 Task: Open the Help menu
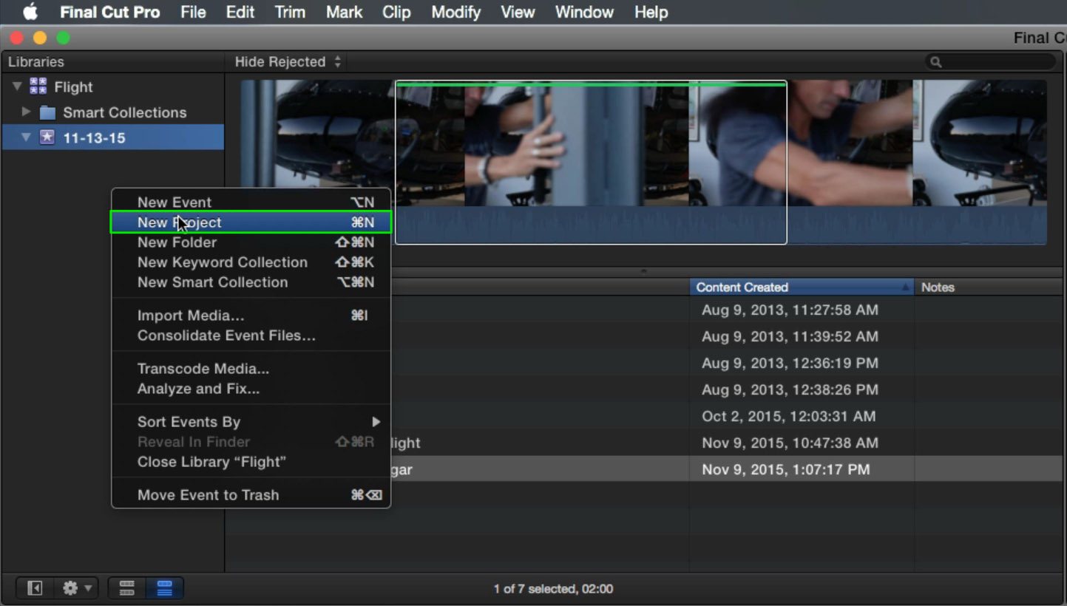click(651, 12)
